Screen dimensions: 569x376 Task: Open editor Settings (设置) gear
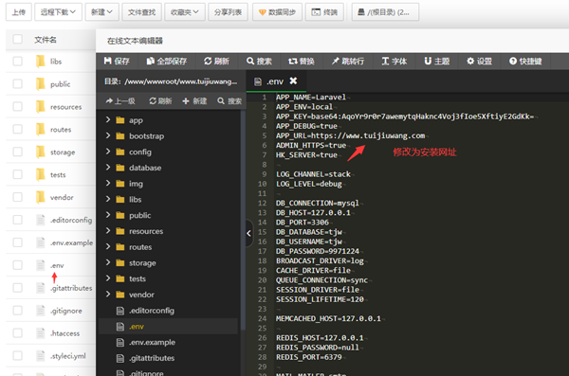pyautogui.click(x=479, y=61)
